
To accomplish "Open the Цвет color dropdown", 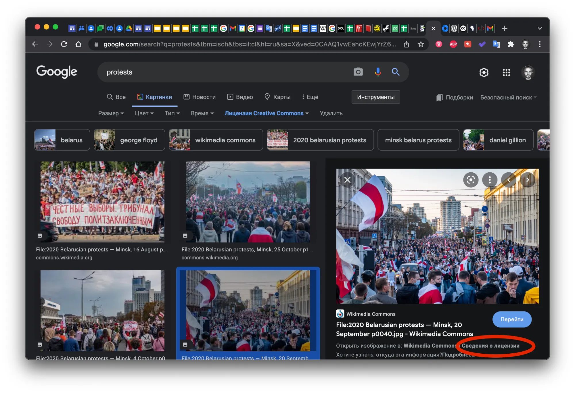I will (x=144, y=113).
